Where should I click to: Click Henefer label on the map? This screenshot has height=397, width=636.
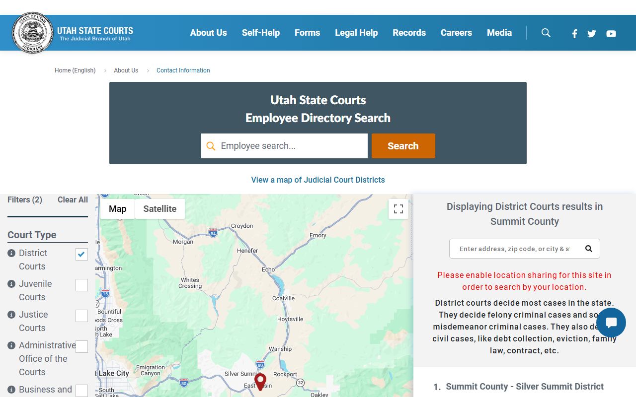point(247,251)
